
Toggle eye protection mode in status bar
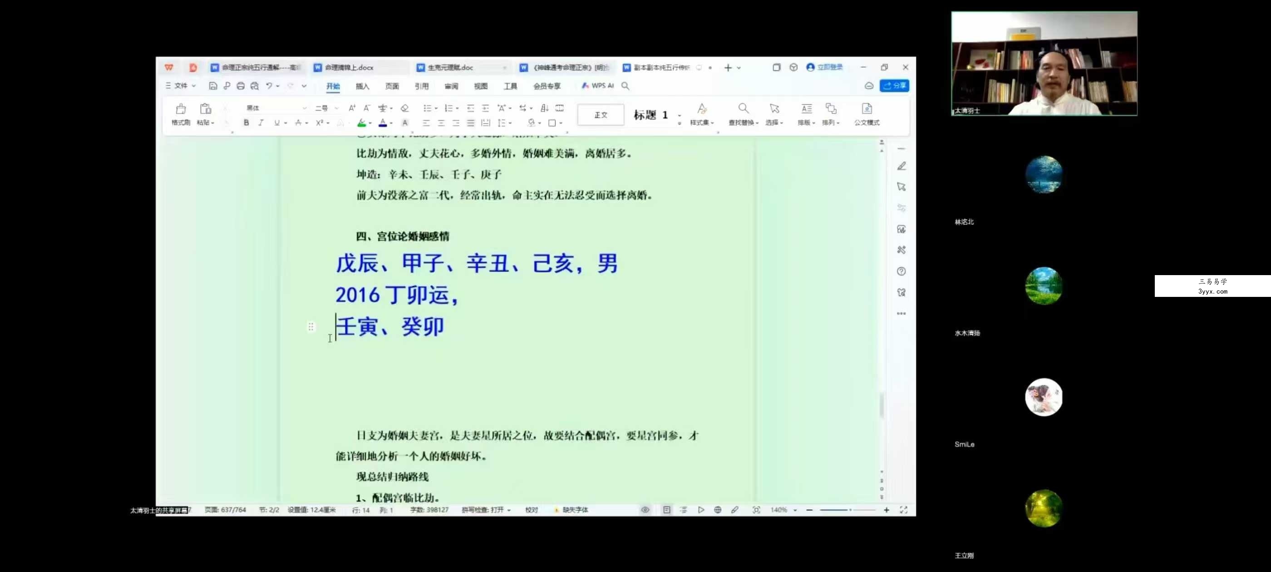(x=645, y=510)
